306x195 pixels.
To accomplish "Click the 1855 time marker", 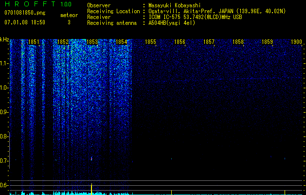I will coord(150,42).
